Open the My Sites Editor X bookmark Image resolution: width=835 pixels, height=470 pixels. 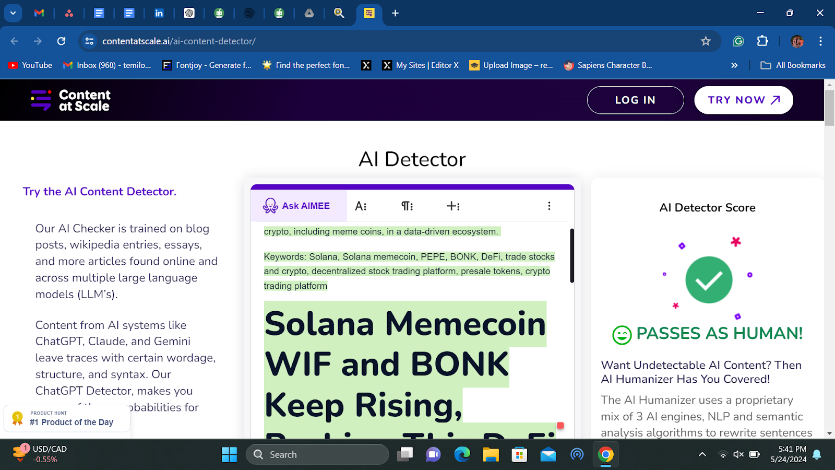pos(421,65)
